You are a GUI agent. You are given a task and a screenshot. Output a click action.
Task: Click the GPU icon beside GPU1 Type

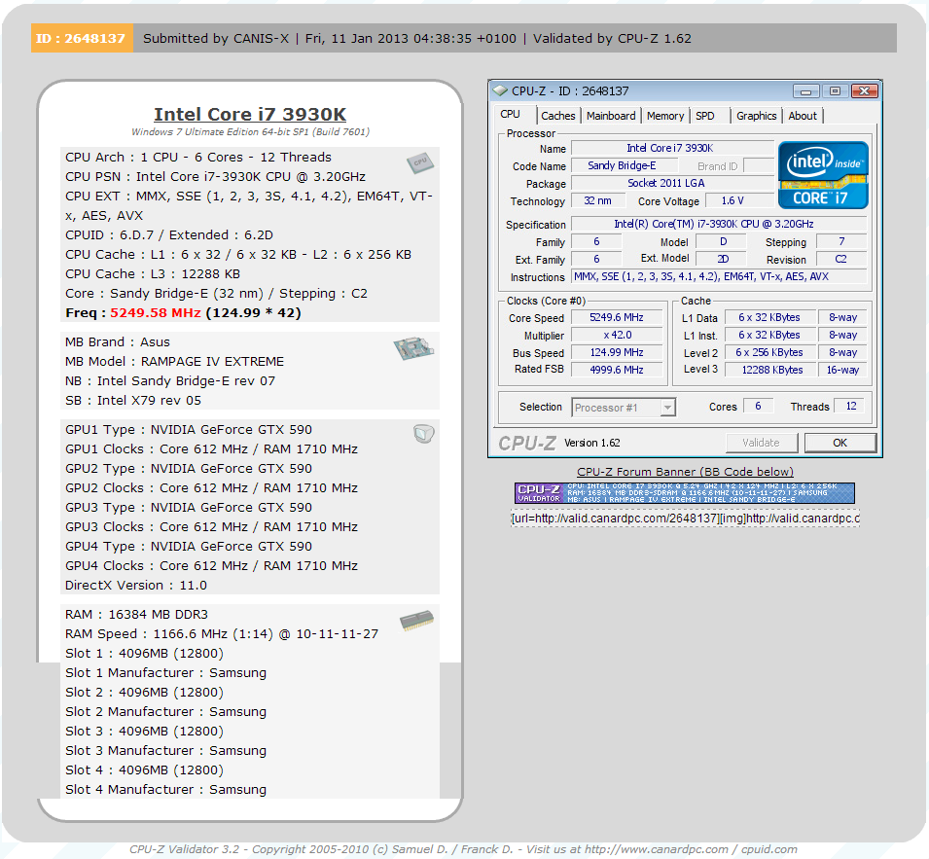point(423,434)
